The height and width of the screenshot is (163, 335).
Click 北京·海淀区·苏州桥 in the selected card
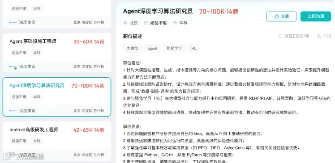(x=89, y=111)
